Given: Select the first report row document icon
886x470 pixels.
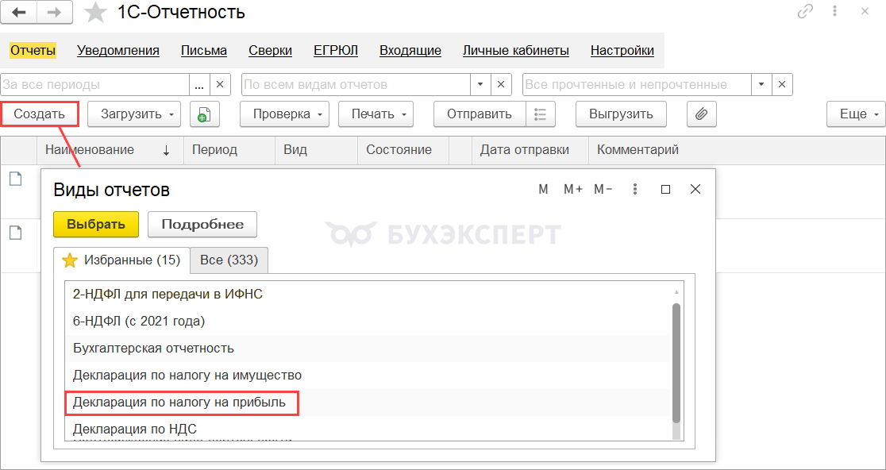Looking at the screenshot, I should tap(16, 179).
